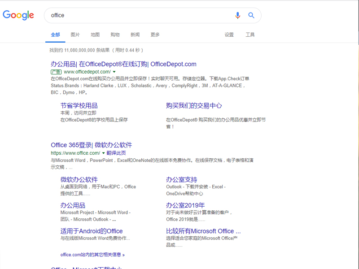Screen dimensions: 359x269
Task: Open the 工具 search options
Action: pos(250,35)
